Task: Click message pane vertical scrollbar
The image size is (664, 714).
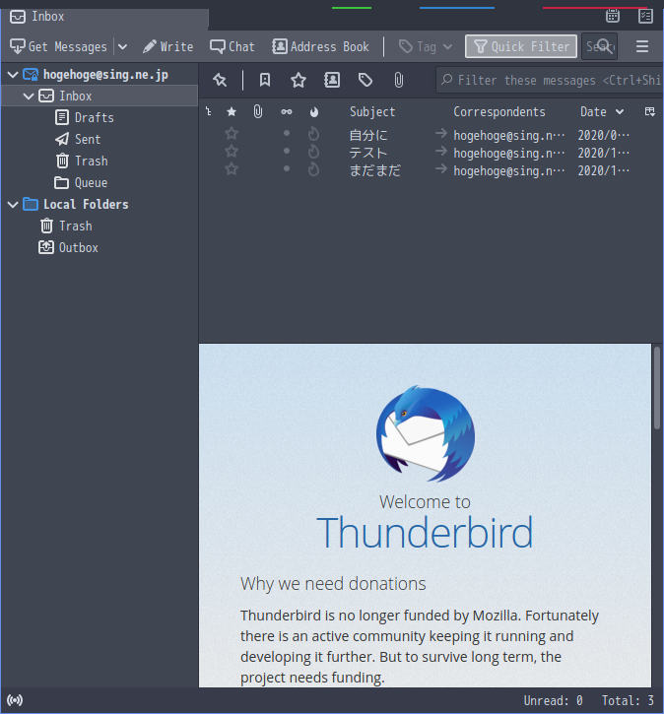Action: [x=657, y=388]
